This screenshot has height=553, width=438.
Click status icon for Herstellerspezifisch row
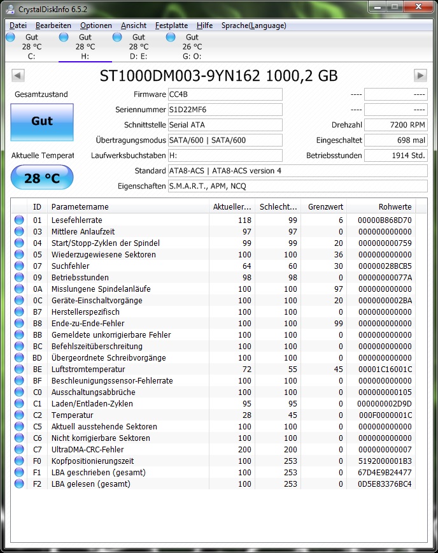click(x=19, y=312)
